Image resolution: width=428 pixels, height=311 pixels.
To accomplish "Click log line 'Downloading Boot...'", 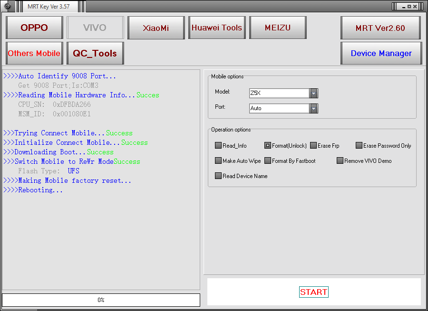I will click(45, 152).
